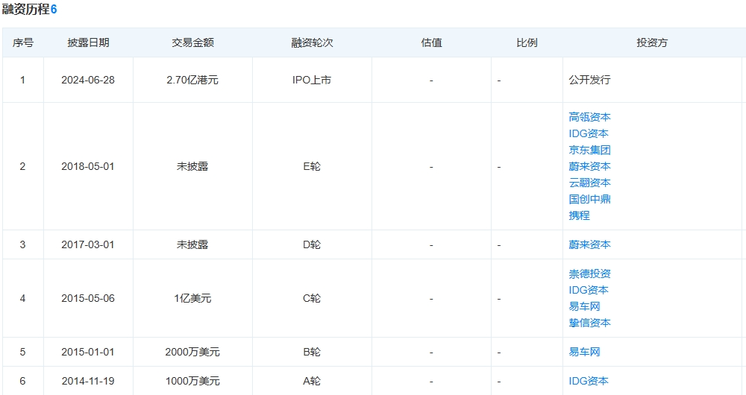
Task: Open 蔚来资本 link in E轮 row
Action: pos(589,166)
